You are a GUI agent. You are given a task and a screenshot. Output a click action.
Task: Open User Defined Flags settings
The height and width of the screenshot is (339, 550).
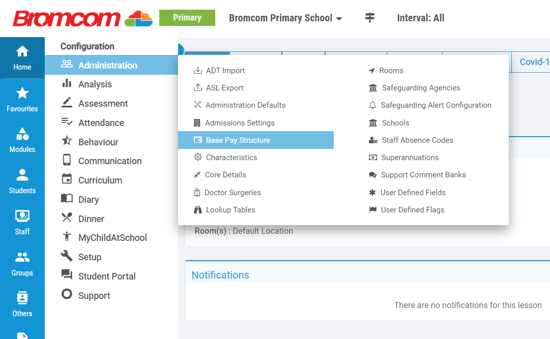pos(413,209)
